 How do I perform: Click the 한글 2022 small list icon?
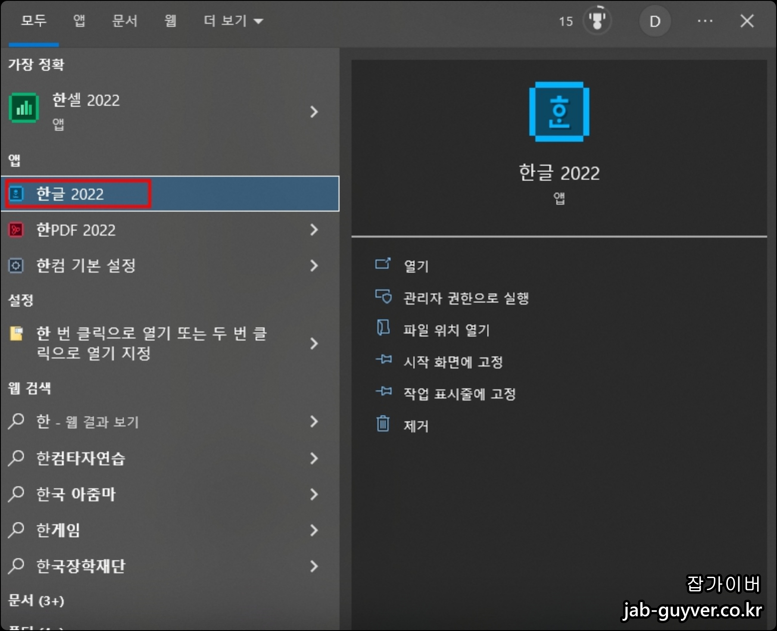[x=16, y=194]
